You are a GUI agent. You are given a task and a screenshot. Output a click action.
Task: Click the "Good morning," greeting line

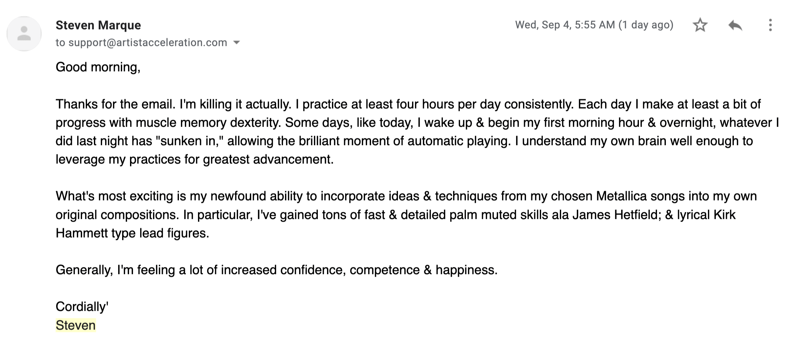click(98, 67)
